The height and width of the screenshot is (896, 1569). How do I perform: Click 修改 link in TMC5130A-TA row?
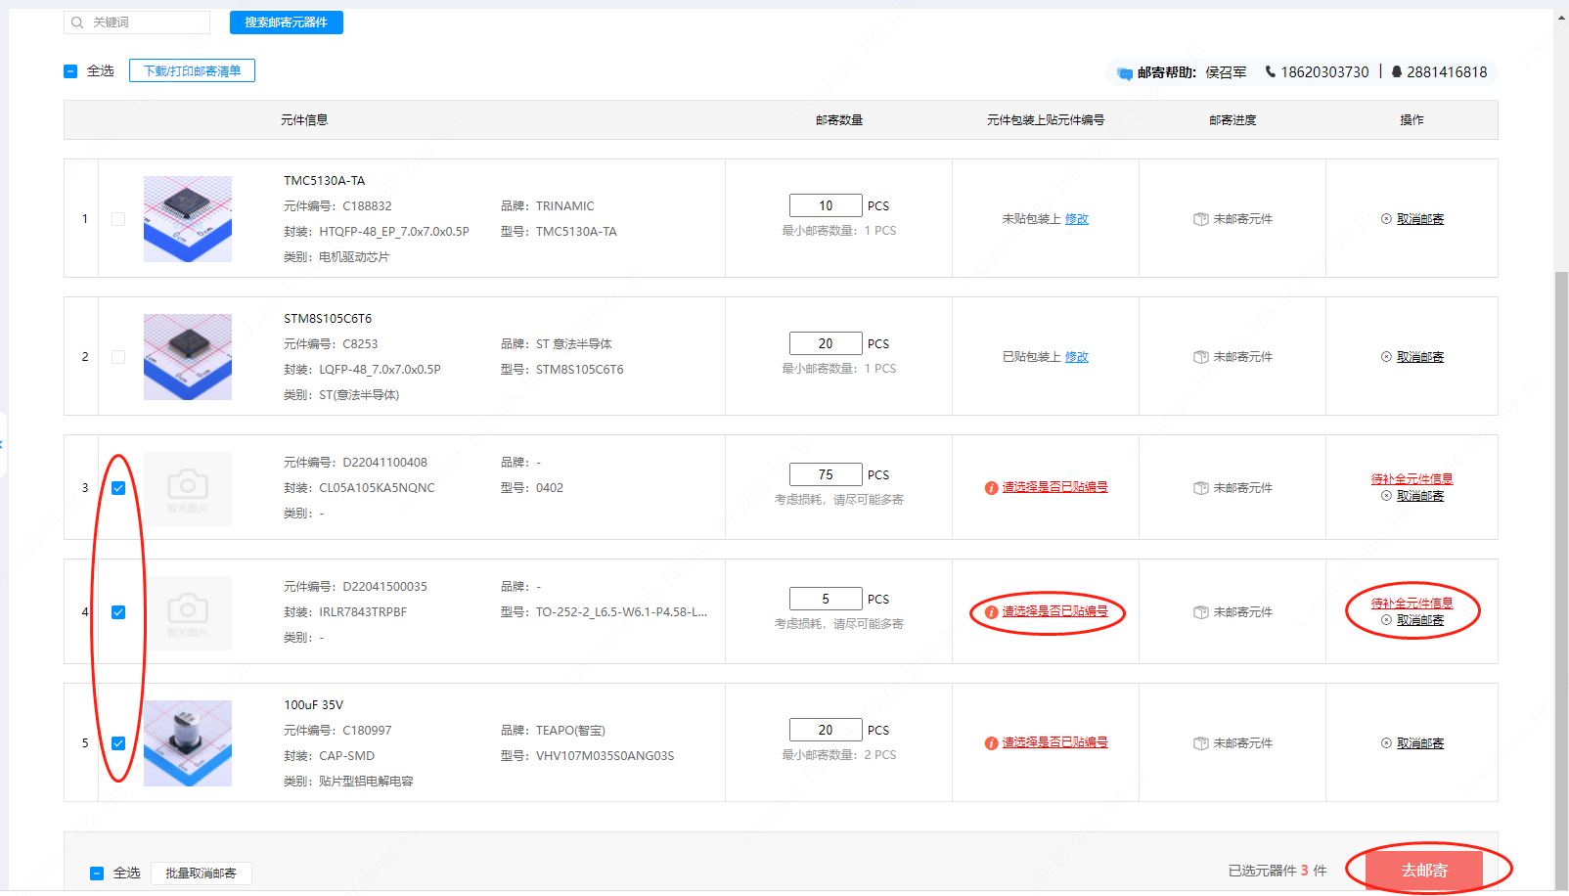[x=1076, y=219]
